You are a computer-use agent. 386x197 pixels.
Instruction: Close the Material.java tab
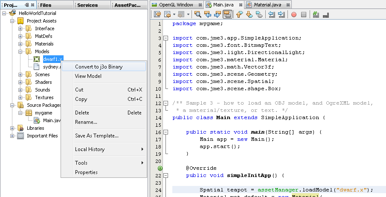288,5
